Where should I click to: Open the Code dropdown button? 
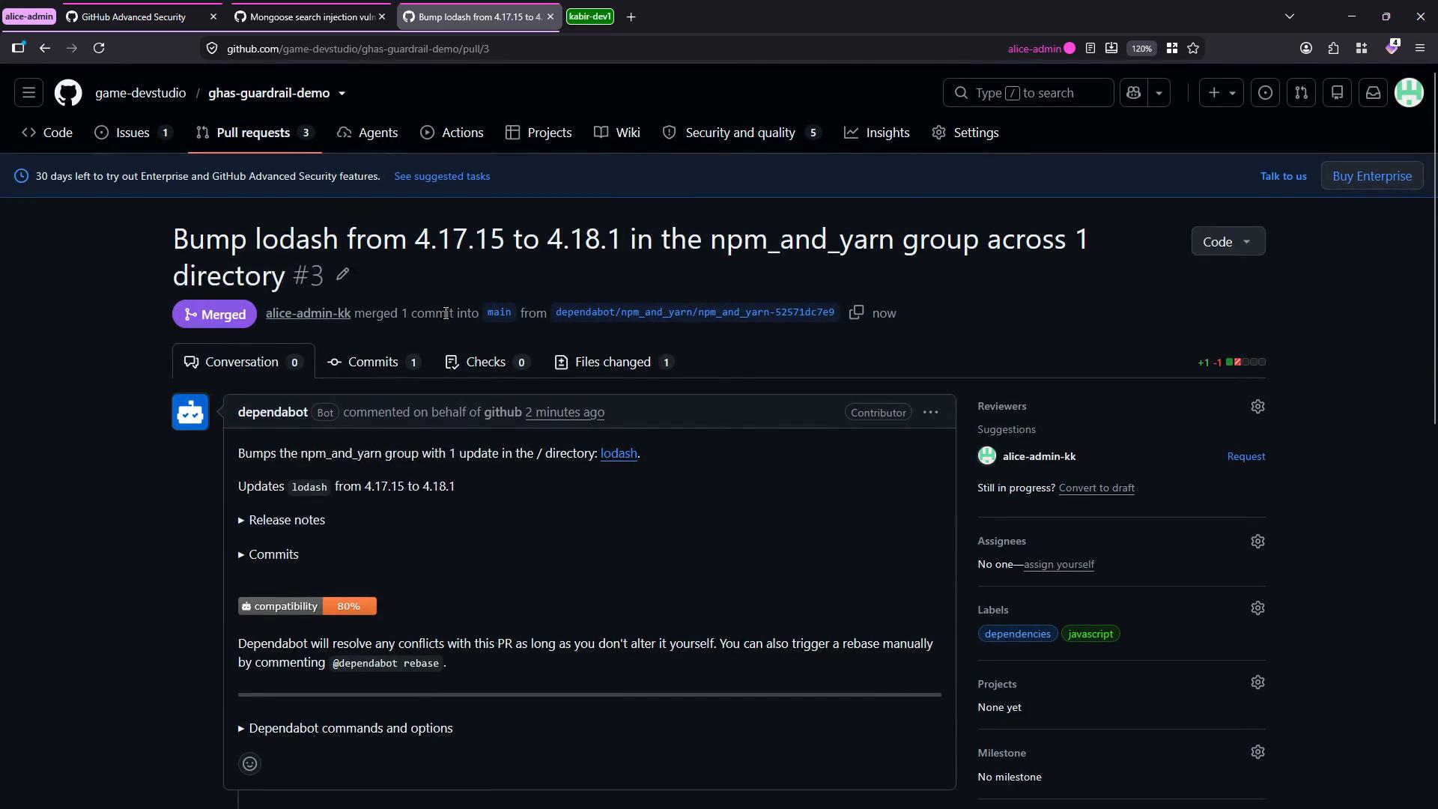point(1228,242)
